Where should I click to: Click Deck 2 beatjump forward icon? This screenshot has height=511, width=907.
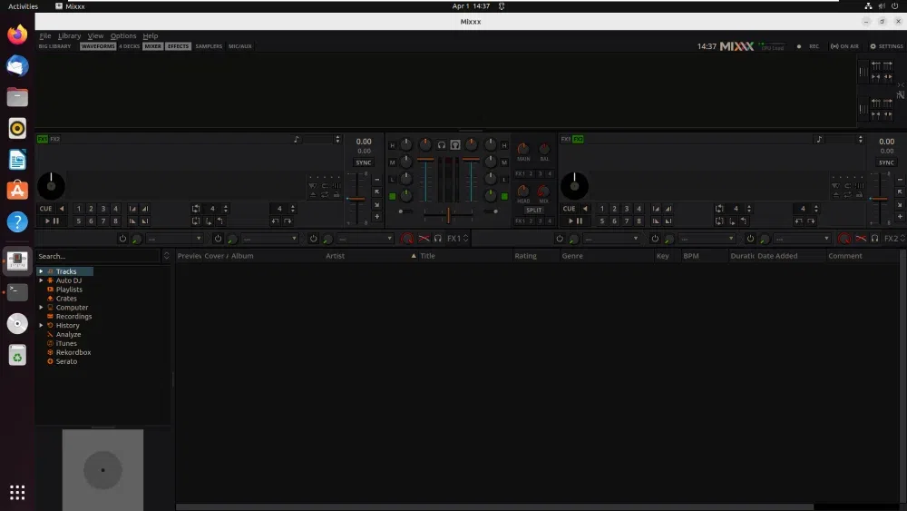click(811, 221)
